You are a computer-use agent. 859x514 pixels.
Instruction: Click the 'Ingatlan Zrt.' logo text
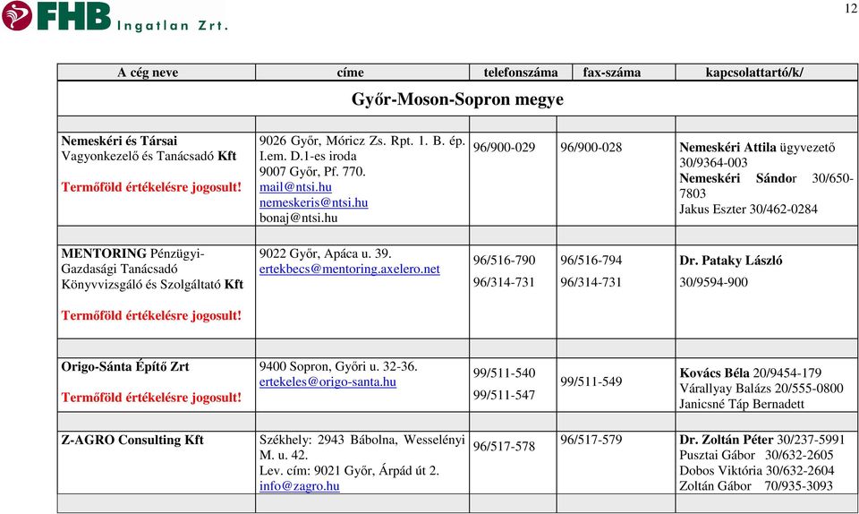coord(172,25)
